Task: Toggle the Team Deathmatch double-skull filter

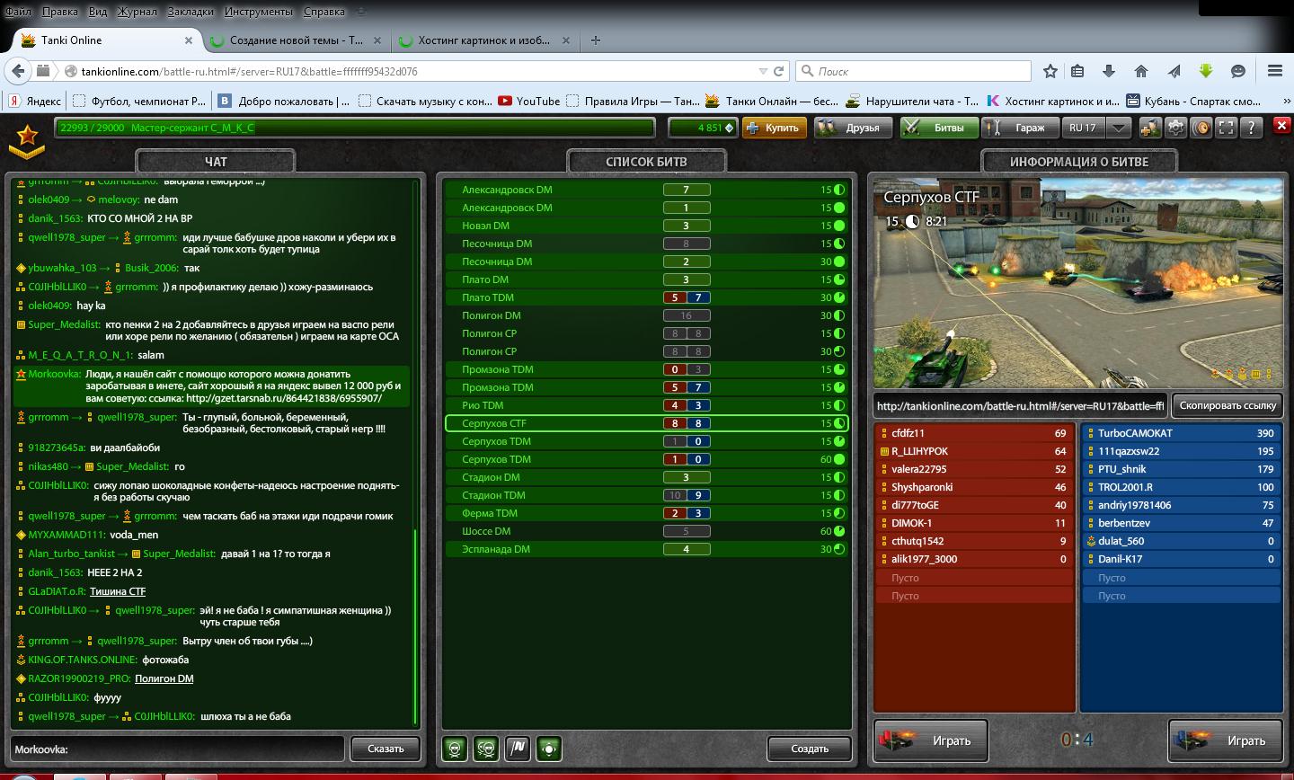Action: click(x=486, y=748)
